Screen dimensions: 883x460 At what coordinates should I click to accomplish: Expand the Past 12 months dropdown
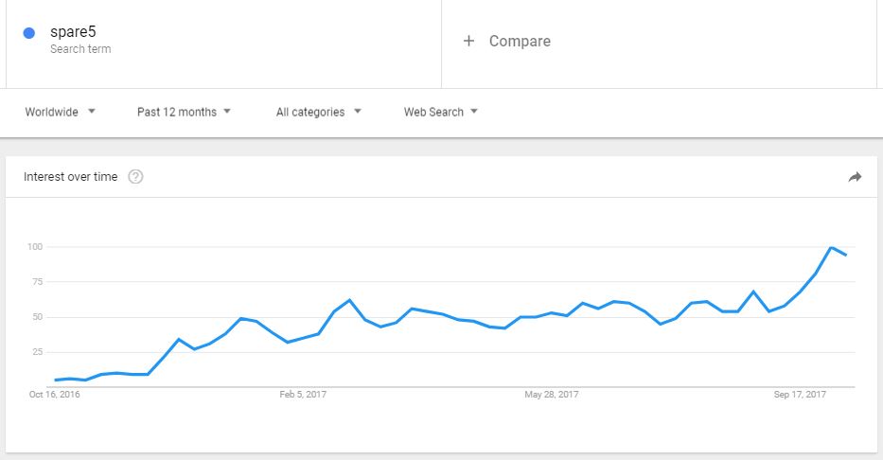[185, 112]
